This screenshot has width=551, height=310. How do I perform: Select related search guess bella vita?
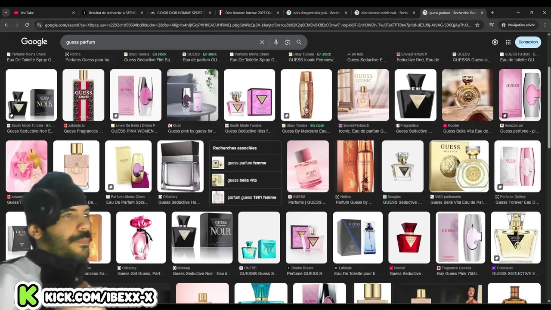(x=245, y=180)
